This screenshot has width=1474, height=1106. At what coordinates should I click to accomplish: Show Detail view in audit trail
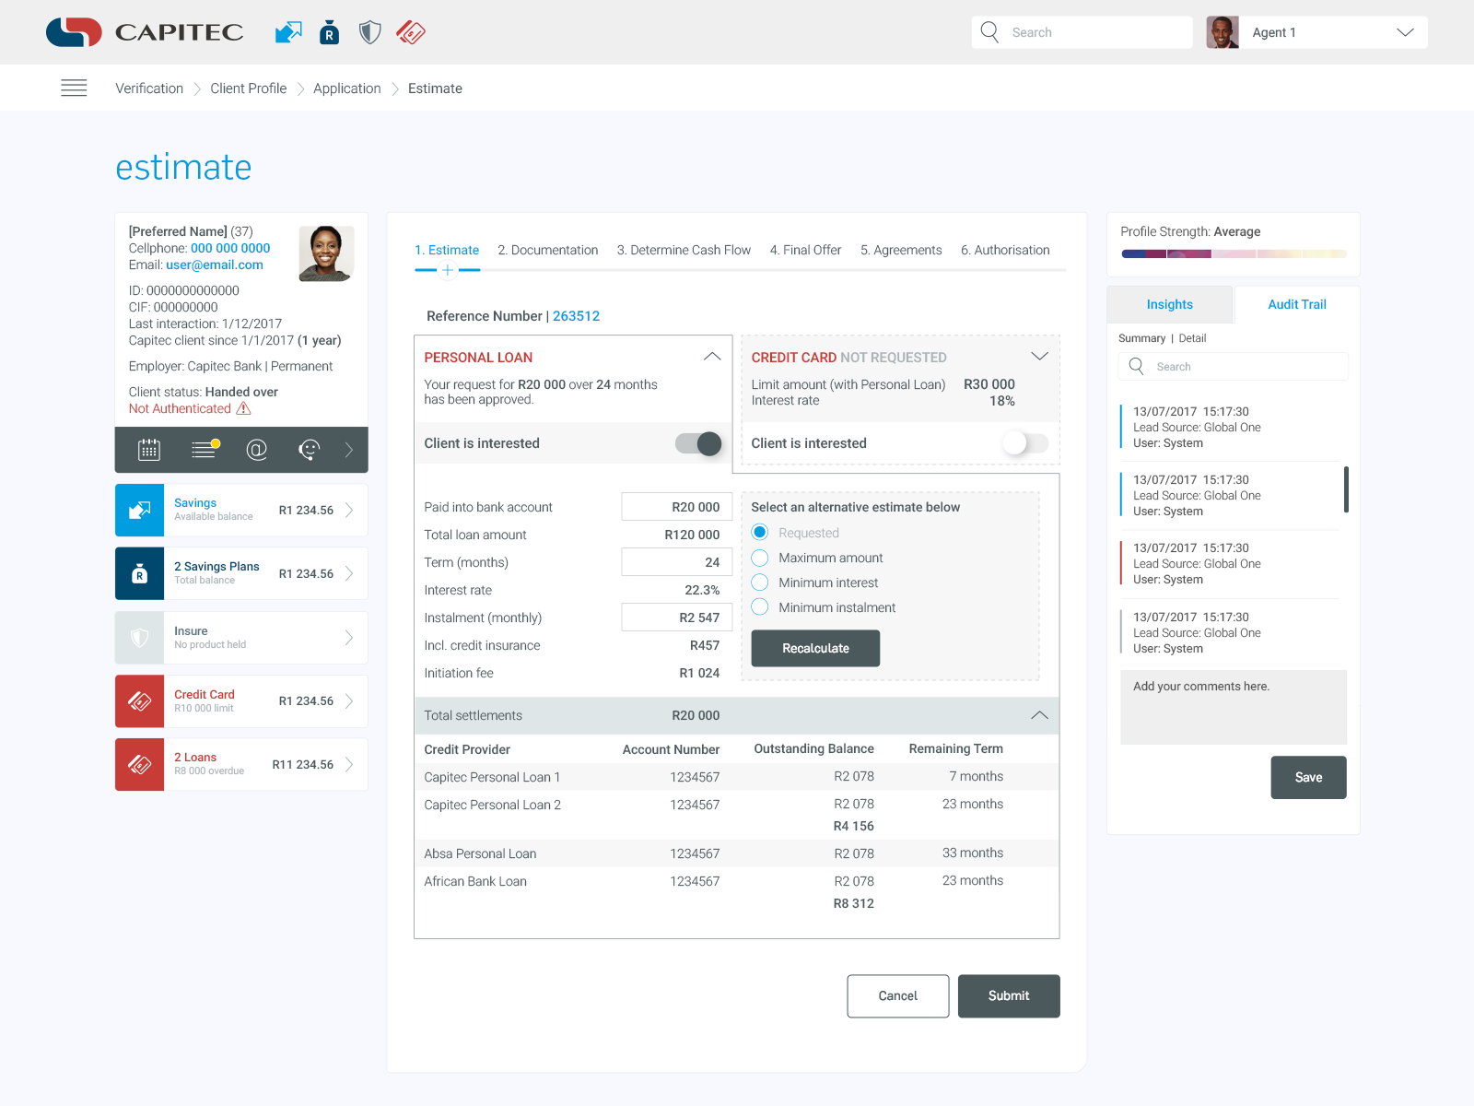(x=1192, y=338)
